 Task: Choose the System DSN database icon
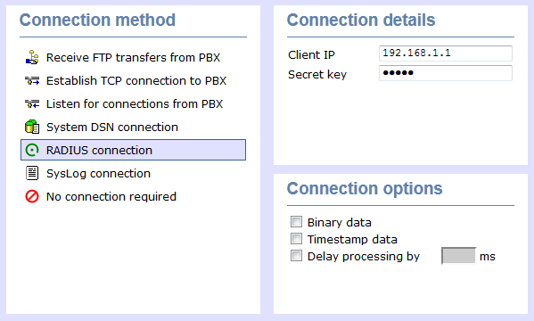tap(32, 127)
